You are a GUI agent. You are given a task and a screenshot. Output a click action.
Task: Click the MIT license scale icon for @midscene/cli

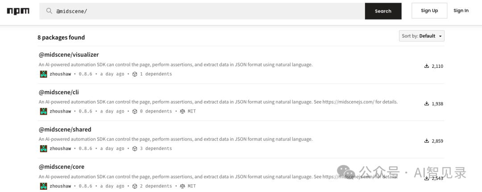[182, 111]
